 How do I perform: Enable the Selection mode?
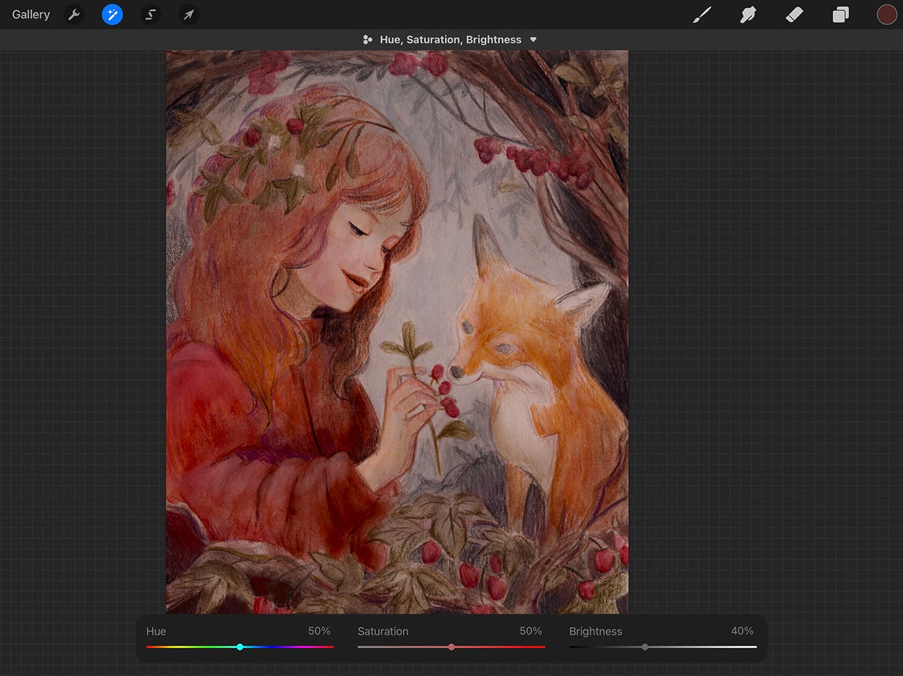151,14
